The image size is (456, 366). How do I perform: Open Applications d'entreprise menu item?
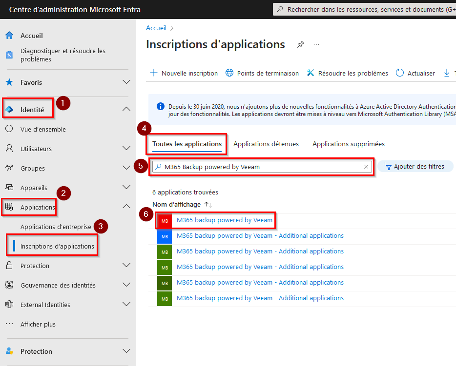tap(56, 227)
